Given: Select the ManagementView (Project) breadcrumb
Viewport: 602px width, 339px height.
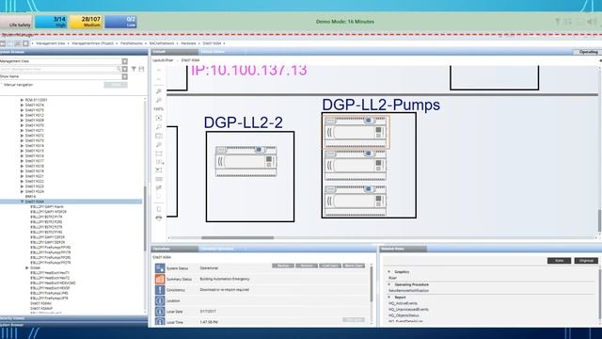Looking at the screenshot, I should click(92, 43).
